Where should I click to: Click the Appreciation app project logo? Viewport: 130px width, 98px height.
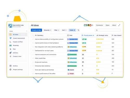point(10,26)
